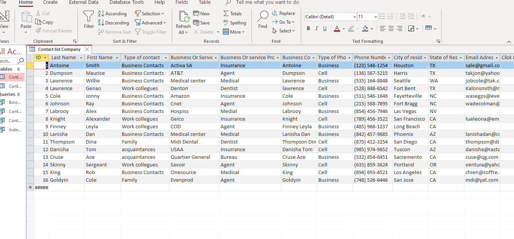The height and width of the screenshot is (239, 514).
Task: Sort records Ascending
Action: coord(112,13)
